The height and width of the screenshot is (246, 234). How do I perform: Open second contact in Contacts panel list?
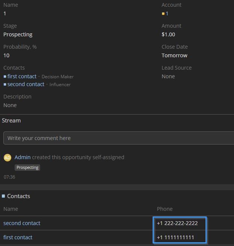point(22,223)
